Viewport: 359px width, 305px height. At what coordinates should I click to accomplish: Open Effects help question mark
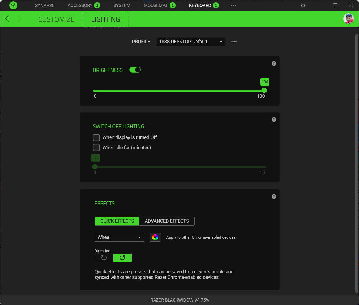pyautogui.click(x=274, y=197)
